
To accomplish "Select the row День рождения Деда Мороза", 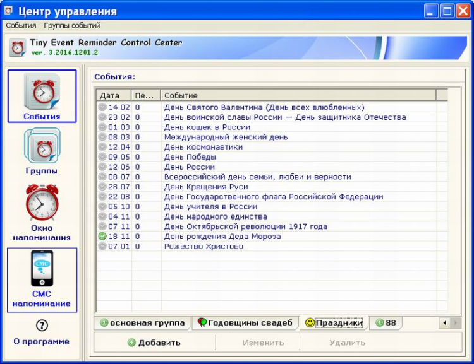I will coord(272,237).
